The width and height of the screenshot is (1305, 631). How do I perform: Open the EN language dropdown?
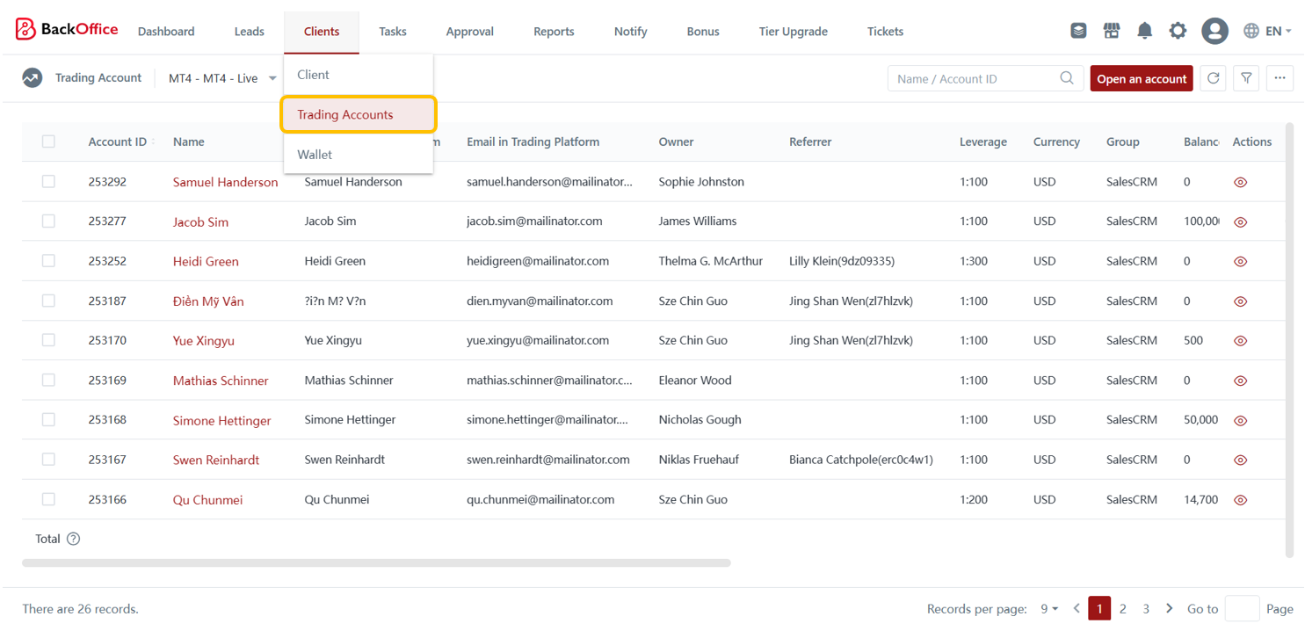[x=1267, y=31]
